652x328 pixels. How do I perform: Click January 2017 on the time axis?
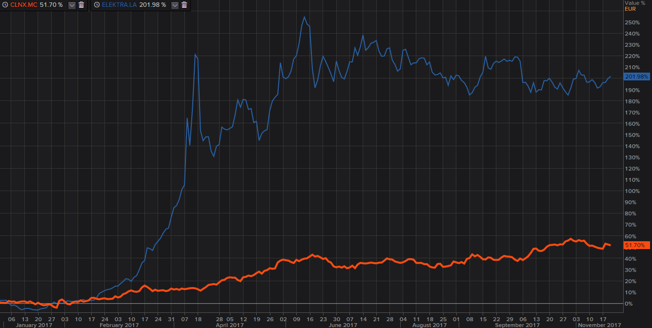34,325
